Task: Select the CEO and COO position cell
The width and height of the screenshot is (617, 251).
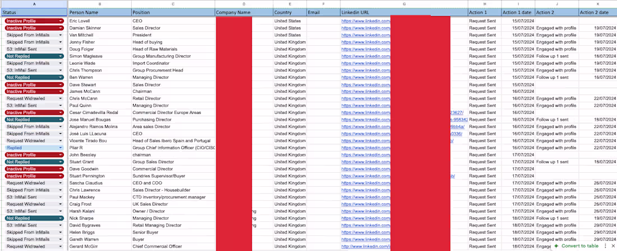Action: pos(173,183)
